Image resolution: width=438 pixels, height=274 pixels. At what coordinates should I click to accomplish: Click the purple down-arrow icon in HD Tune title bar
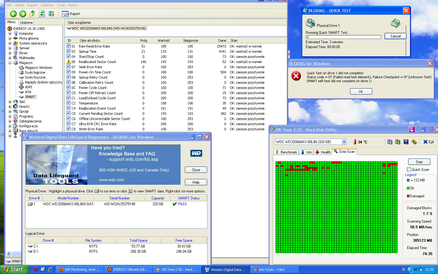tap(412, 130)
